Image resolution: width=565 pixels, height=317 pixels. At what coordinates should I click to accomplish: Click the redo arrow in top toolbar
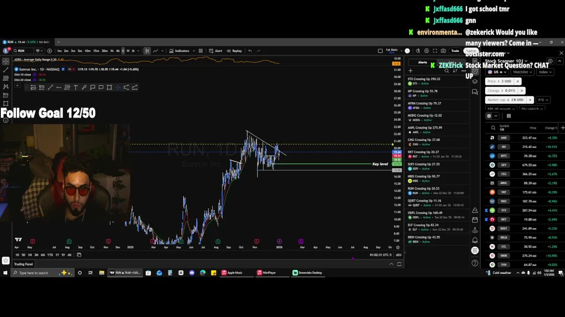pyautogui.click(x=259, y=51)
